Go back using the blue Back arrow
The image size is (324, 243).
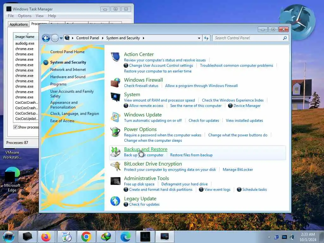[46, 38]
